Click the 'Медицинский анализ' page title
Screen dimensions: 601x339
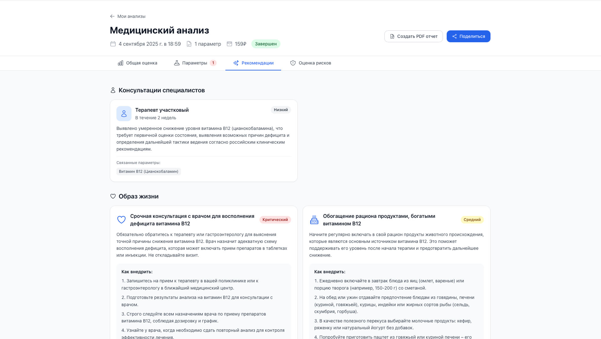pos(159,30)
